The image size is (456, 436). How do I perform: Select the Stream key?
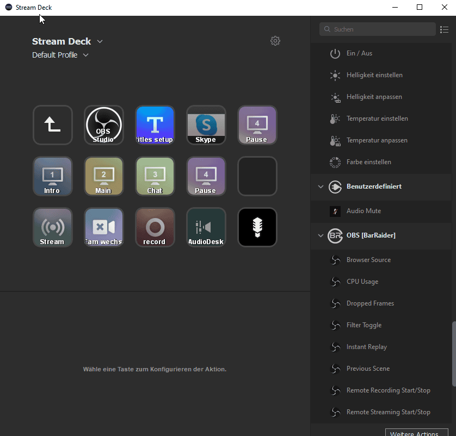pyautogui.click(x=53, y=227)
